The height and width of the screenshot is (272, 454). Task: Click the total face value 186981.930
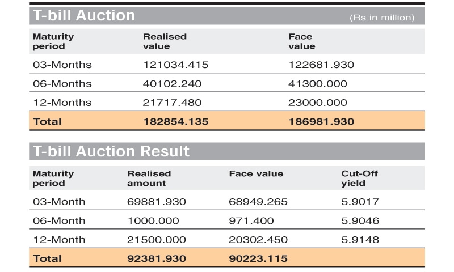[x=321, y=121]
